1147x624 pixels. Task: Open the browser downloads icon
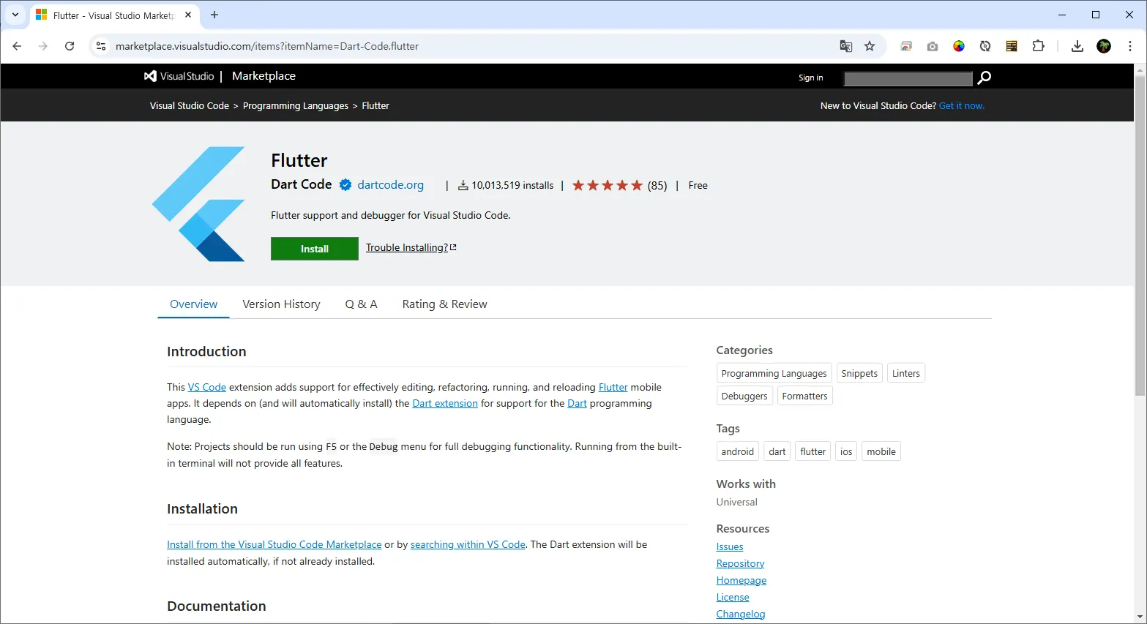tap(1077, 46)
